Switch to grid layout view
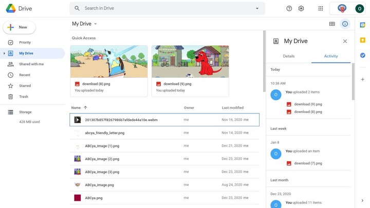This screenshot has width=370, height=208. [x=332, y=24]
